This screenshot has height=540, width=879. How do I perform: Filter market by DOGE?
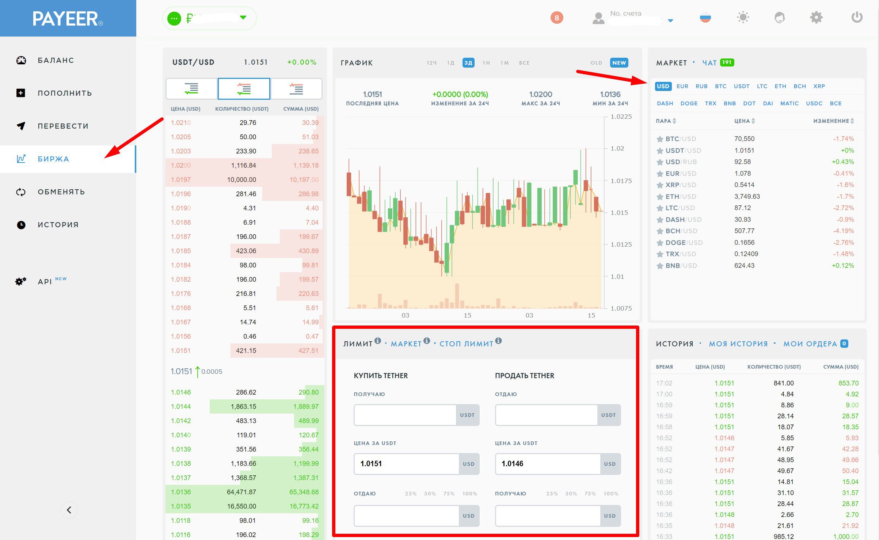[689, 103]
